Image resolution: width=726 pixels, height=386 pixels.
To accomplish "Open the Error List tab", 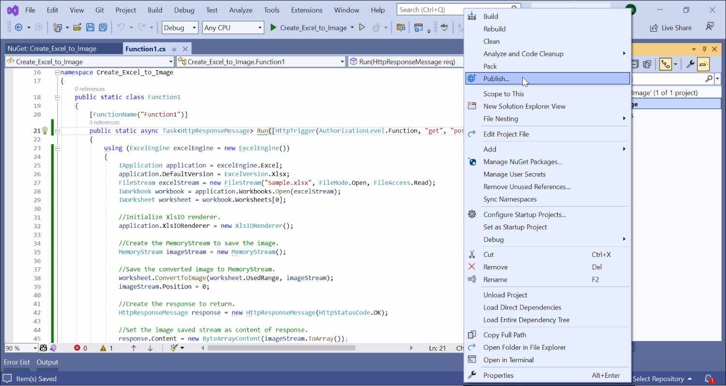I will 17,362.
